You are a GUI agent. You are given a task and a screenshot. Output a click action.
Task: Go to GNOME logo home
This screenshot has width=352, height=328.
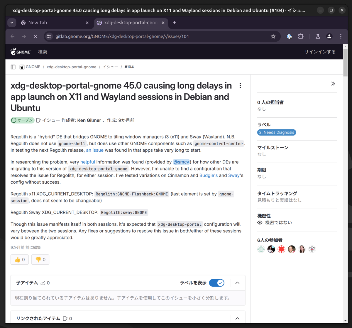[21, 52]
